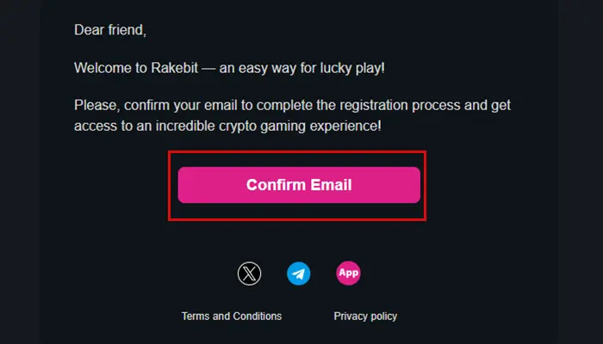This screenshot has height=344, width=603.
Task: Click the white-circled X logo
Action: pyautogui.click(x=250, y=274)
